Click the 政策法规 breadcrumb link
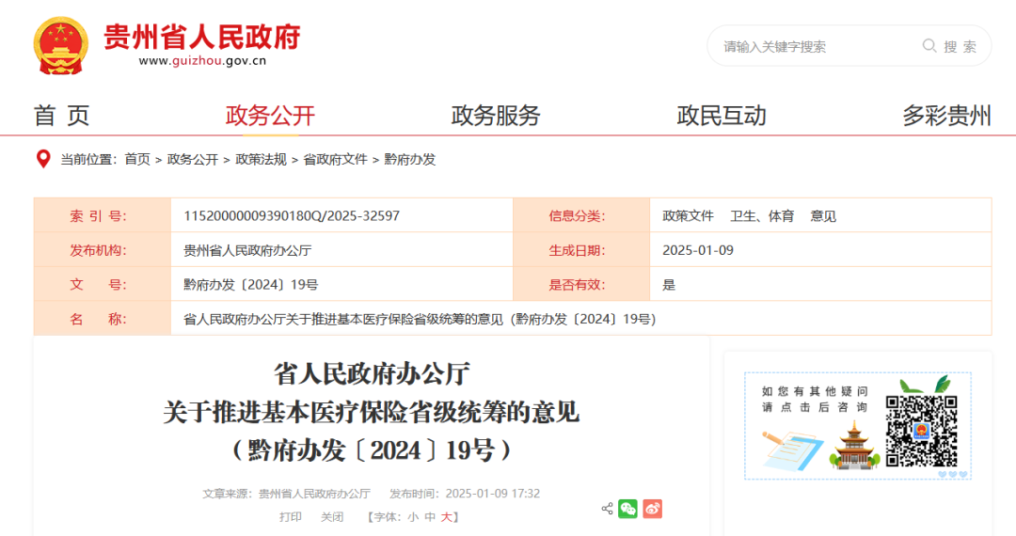 point(261,160)
